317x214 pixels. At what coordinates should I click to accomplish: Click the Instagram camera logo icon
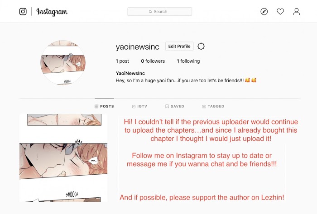(23, 11)
